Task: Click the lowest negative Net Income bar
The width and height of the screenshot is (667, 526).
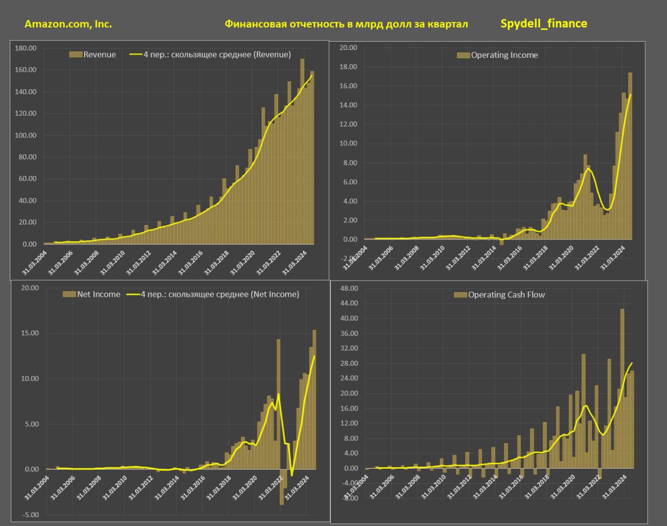Action: click(281, 487)
